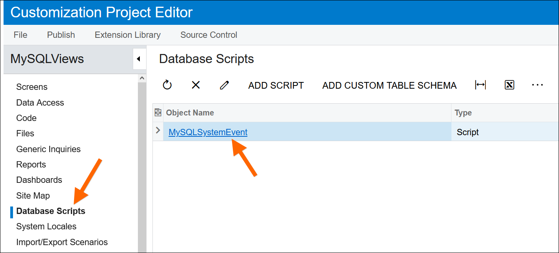Collapse the MySQLViews navigation pane
559x253 pixels.
139,59
